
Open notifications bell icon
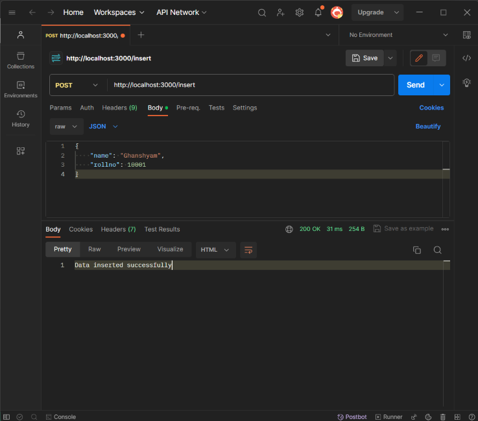click(318, 12)
